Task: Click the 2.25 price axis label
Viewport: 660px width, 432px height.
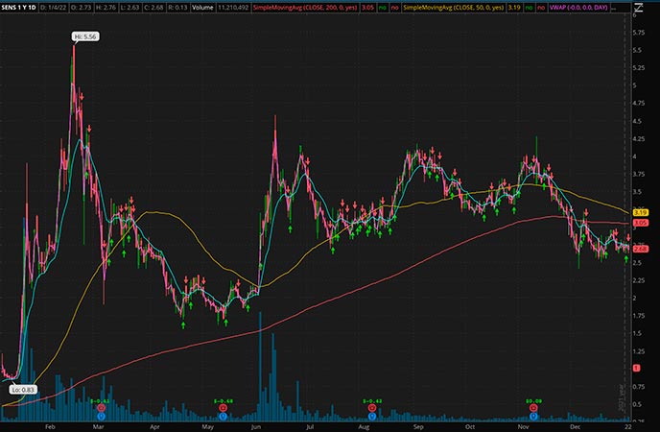Action: (638, 280)
